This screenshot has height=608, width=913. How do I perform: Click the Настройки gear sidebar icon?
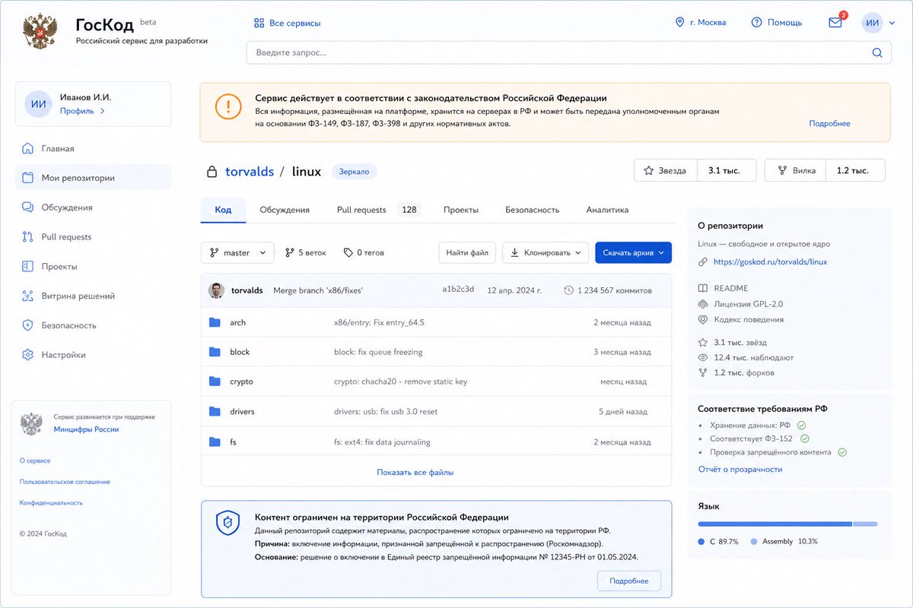click(28, 355)
